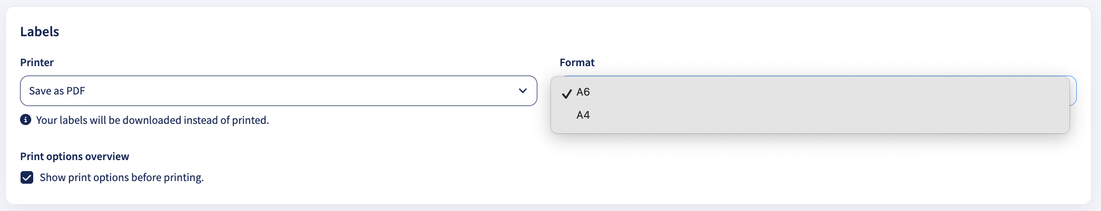Viewport: 1101px width, 211px height.
Task: Click the 'Save as PDF' text
Action: point(57,91)
